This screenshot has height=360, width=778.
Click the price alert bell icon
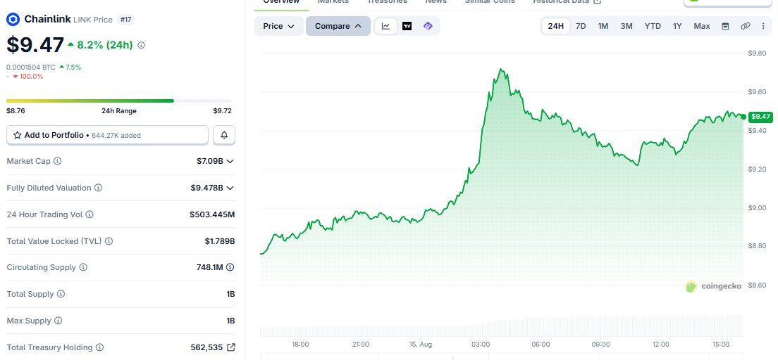(224, 135)
